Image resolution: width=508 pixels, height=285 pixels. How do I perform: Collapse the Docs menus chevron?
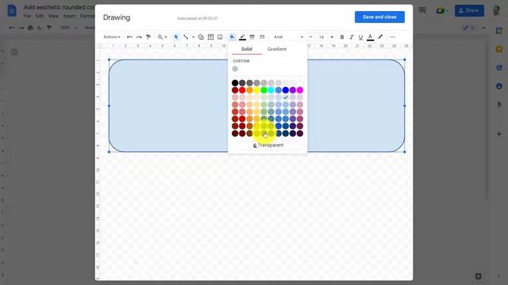coord(483,28)
